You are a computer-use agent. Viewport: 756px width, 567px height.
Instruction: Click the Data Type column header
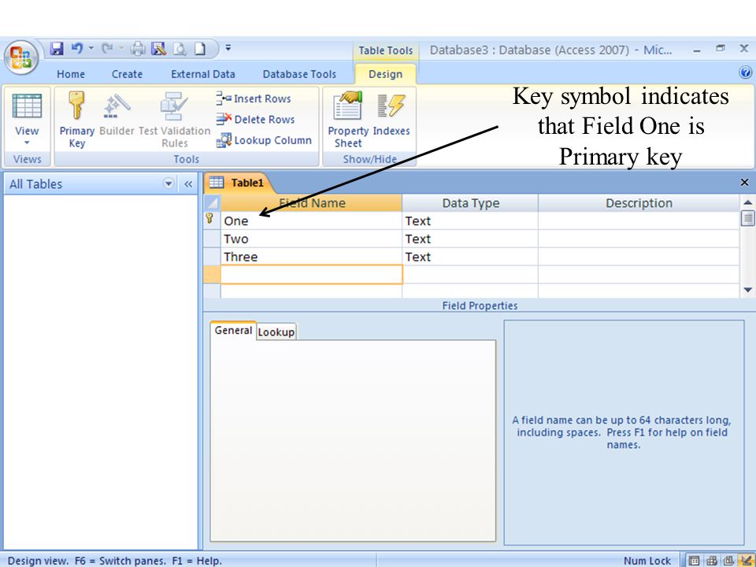(x=471, y=203)
